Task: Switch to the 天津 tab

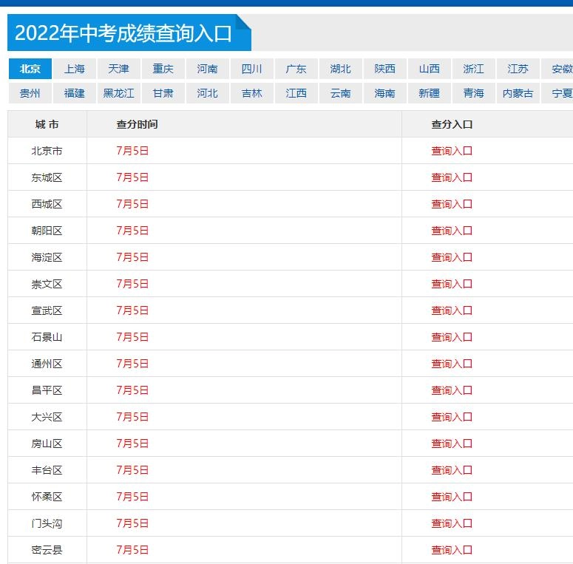Action: (118, 69)
